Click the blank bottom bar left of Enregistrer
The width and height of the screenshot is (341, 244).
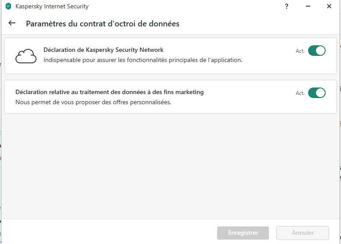click(110, 232)
